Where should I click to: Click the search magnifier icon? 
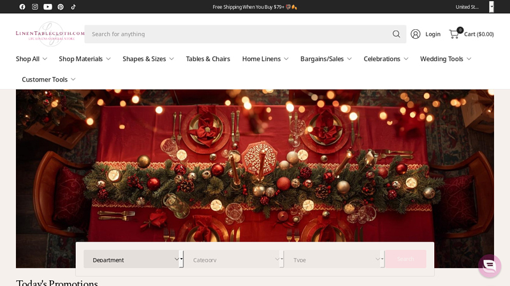[397, 34]
